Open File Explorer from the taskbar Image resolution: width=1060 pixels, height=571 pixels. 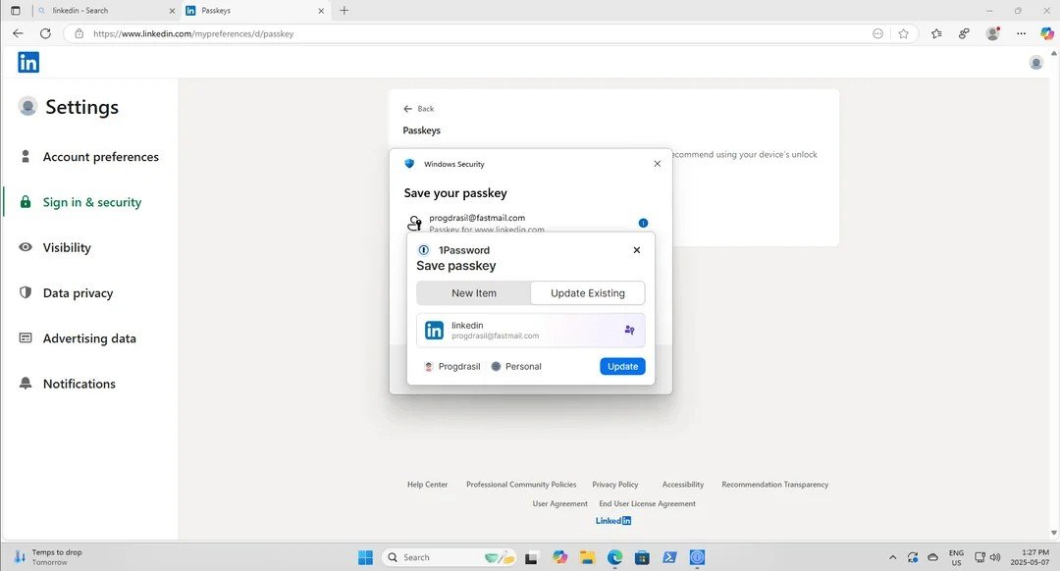pos(587,557)
